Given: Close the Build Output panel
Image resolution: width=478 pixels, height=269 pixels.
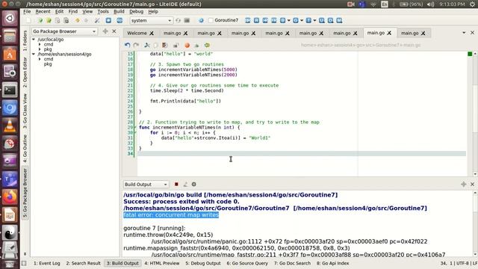Looking at the screenshot, I should coord(472,185).
